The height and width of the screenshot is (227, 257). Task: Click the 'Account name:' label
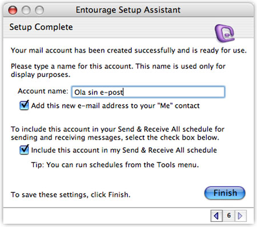coord(43,91)
